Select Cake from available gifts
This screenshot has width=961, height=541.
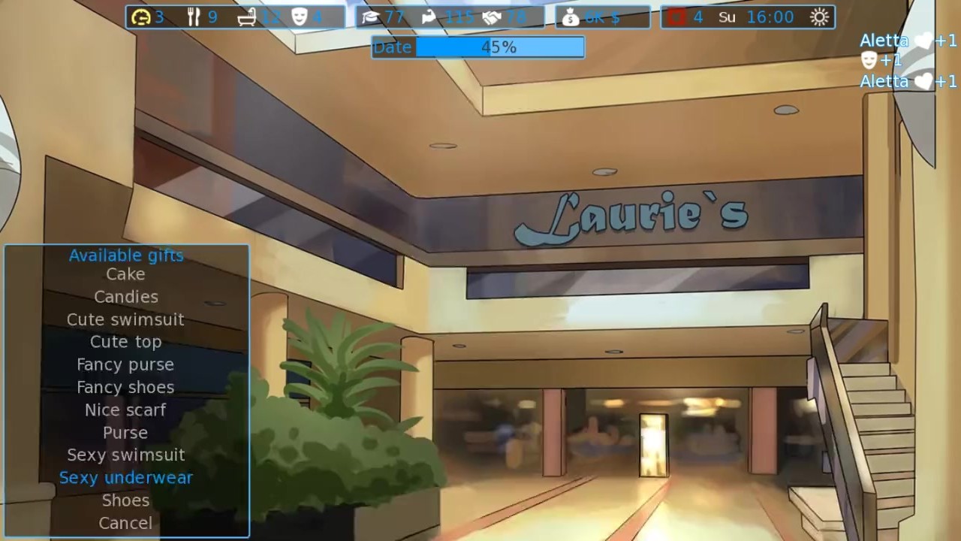point(125,274)
